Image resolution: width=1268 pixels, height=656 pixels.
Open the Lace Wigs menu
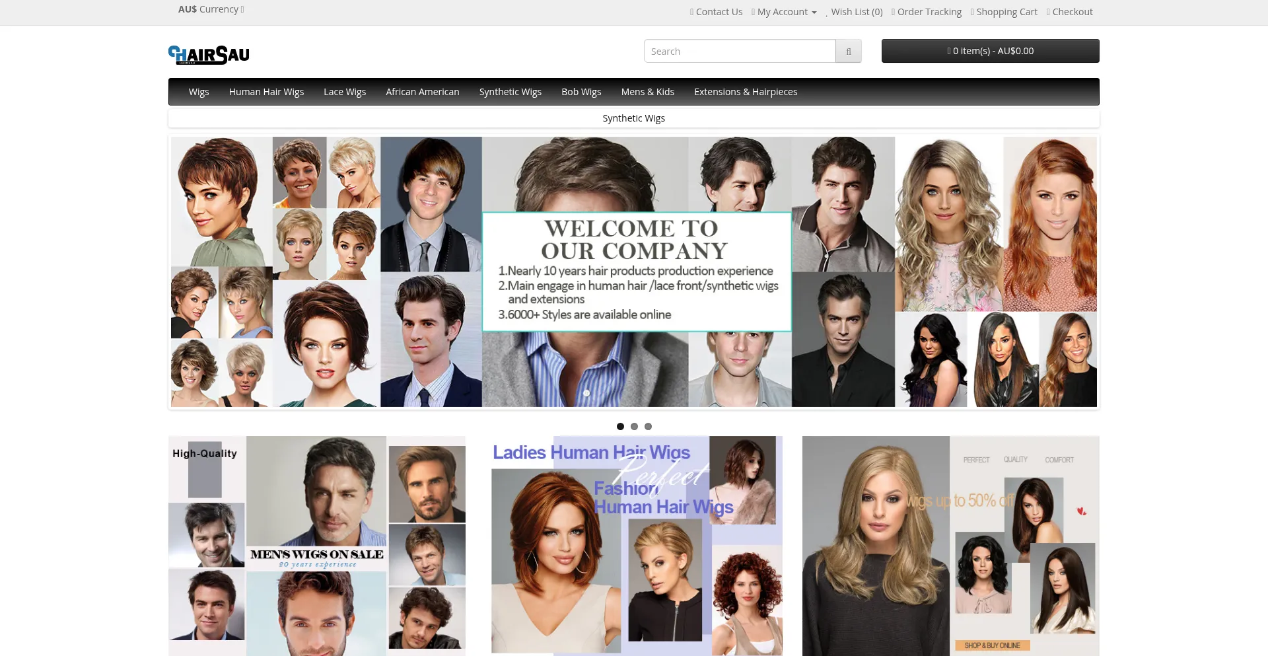[x=345, y=92]
